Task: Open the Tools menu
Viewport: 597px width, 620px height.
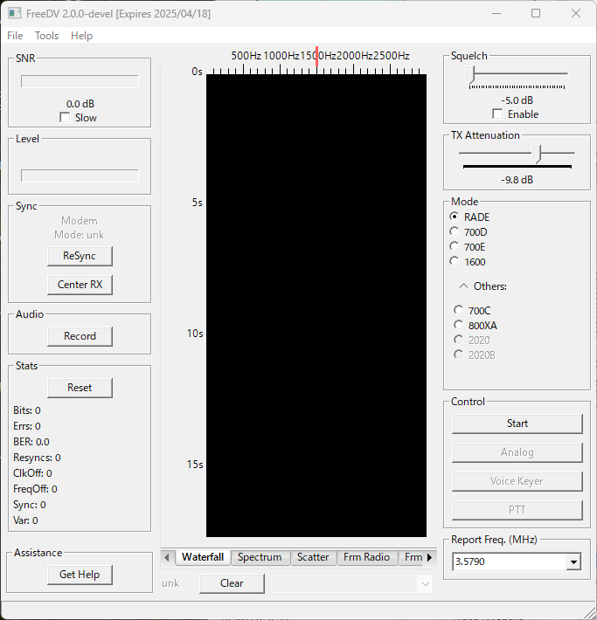Action: coord(46,36)
